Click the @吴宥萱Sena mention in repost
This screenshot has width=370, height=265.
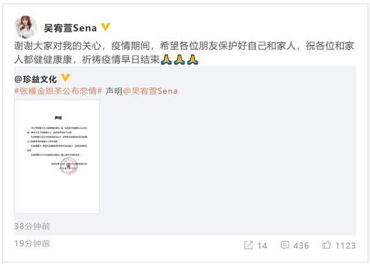tap(150, 91)
